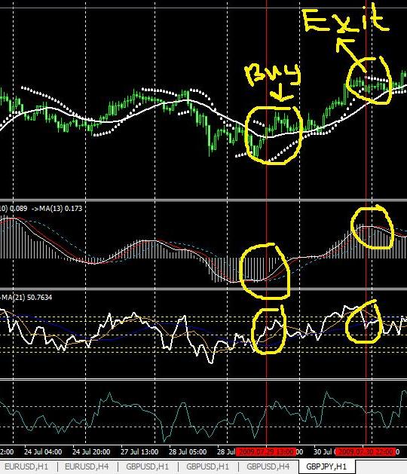Select the red 2009.07.29 13:00 date marker
Image resolution: width=407 pixels, height=474 pixels.
click(x=266, y=452)
